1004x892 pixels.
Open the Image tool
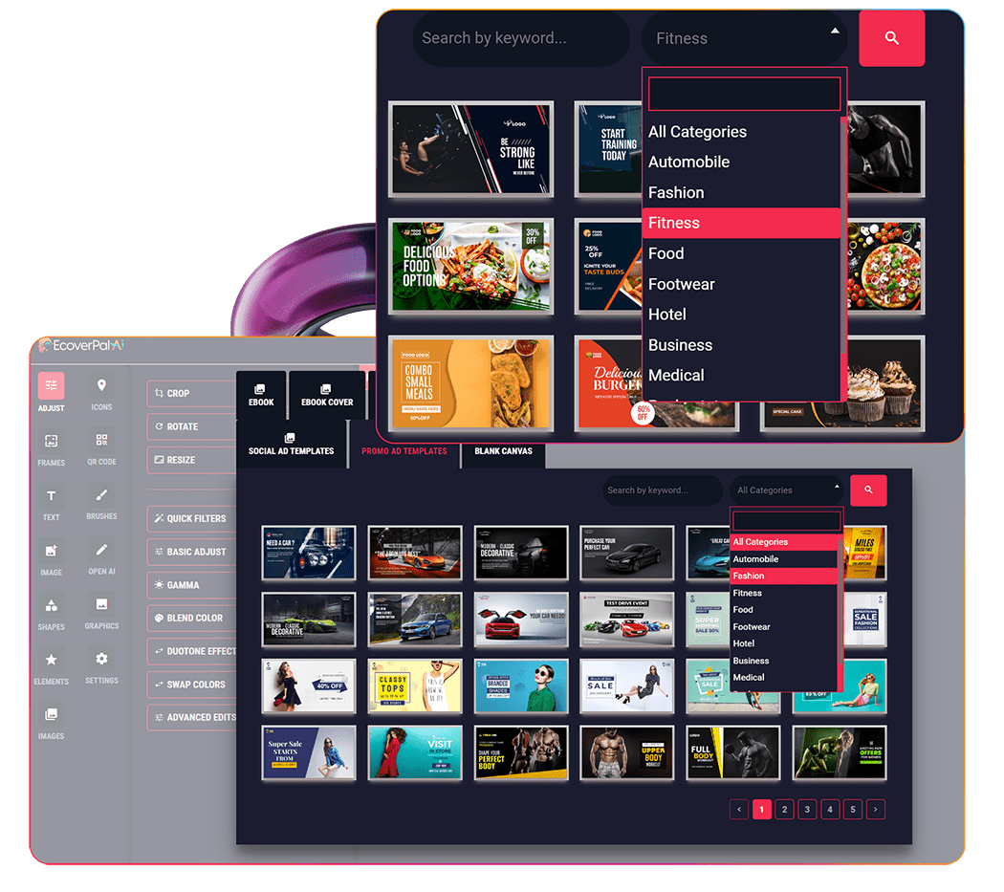[52, 558]
